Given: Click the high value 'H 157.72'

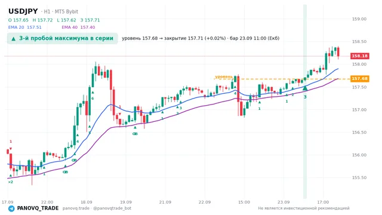Looking at the screenshot, I should (42, 20).
